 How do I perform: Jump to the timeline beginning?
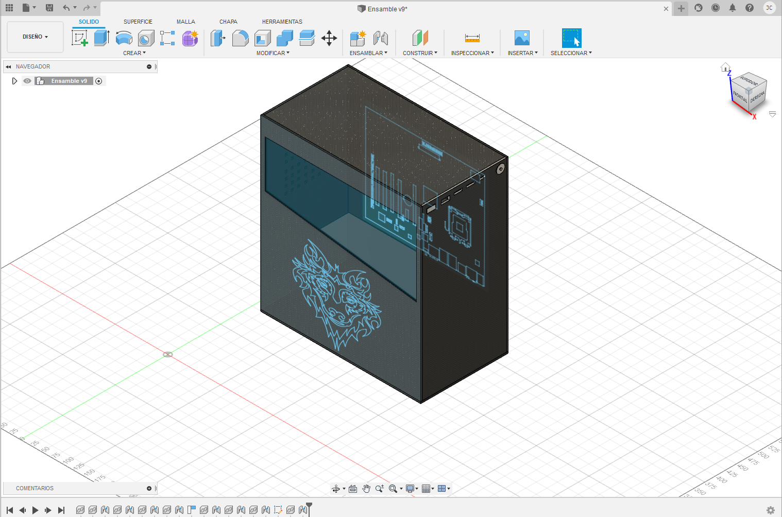pyautogui.click(x=10, y=510)
